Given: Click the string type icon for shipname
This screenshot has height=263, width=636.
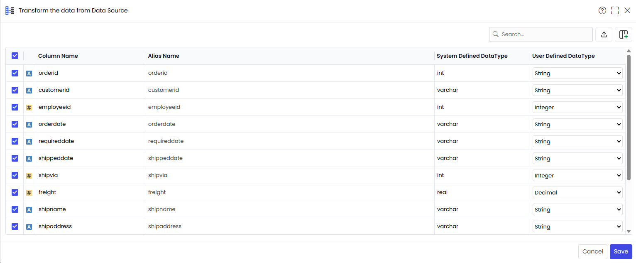Looking at the screenshot, I should (29, 210).
